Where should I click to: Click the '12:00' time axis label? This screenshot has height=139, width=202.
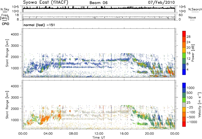99,134
